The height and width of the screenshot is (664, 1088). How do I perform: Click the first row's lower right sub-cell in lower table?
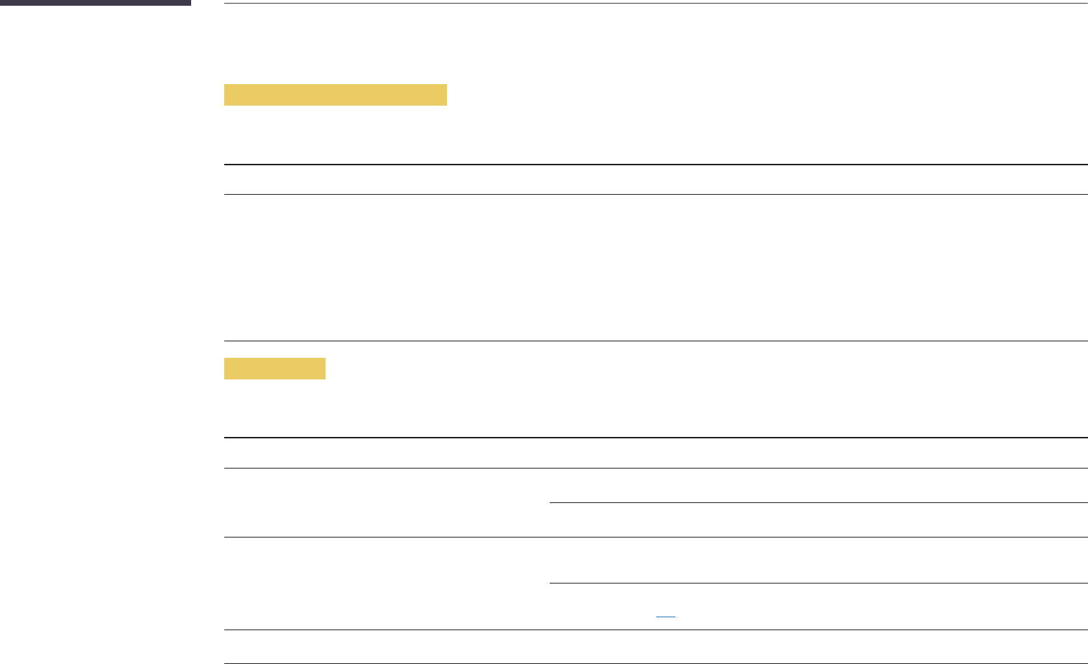coord(818,520)
